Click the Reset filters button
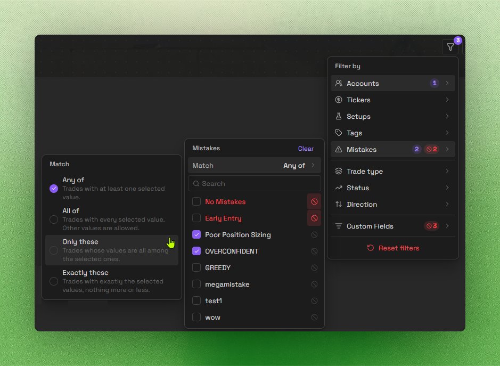Screen dimensions: 500x366 pos(392,248)
